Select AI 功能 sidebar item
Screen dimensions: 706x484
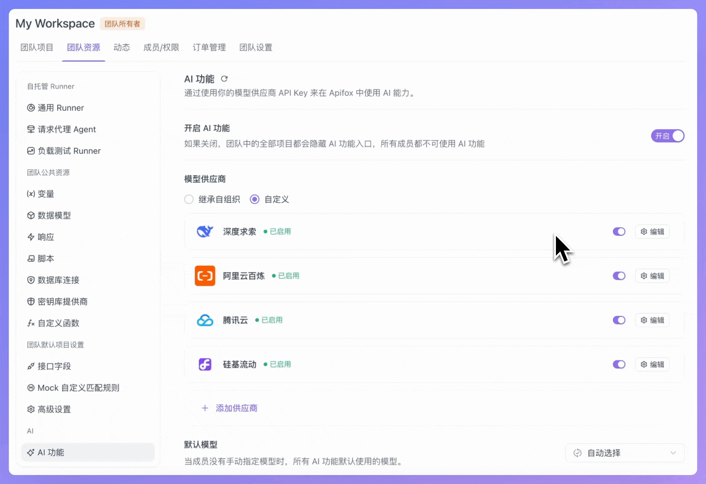[88, 453]
